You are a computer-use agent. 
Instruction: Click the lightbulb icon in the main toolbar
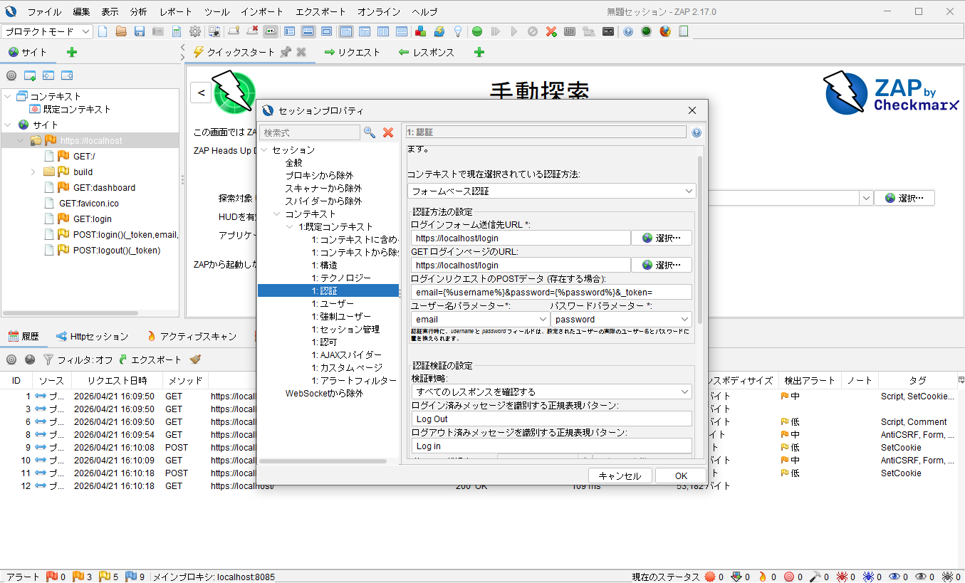point(458,31)
